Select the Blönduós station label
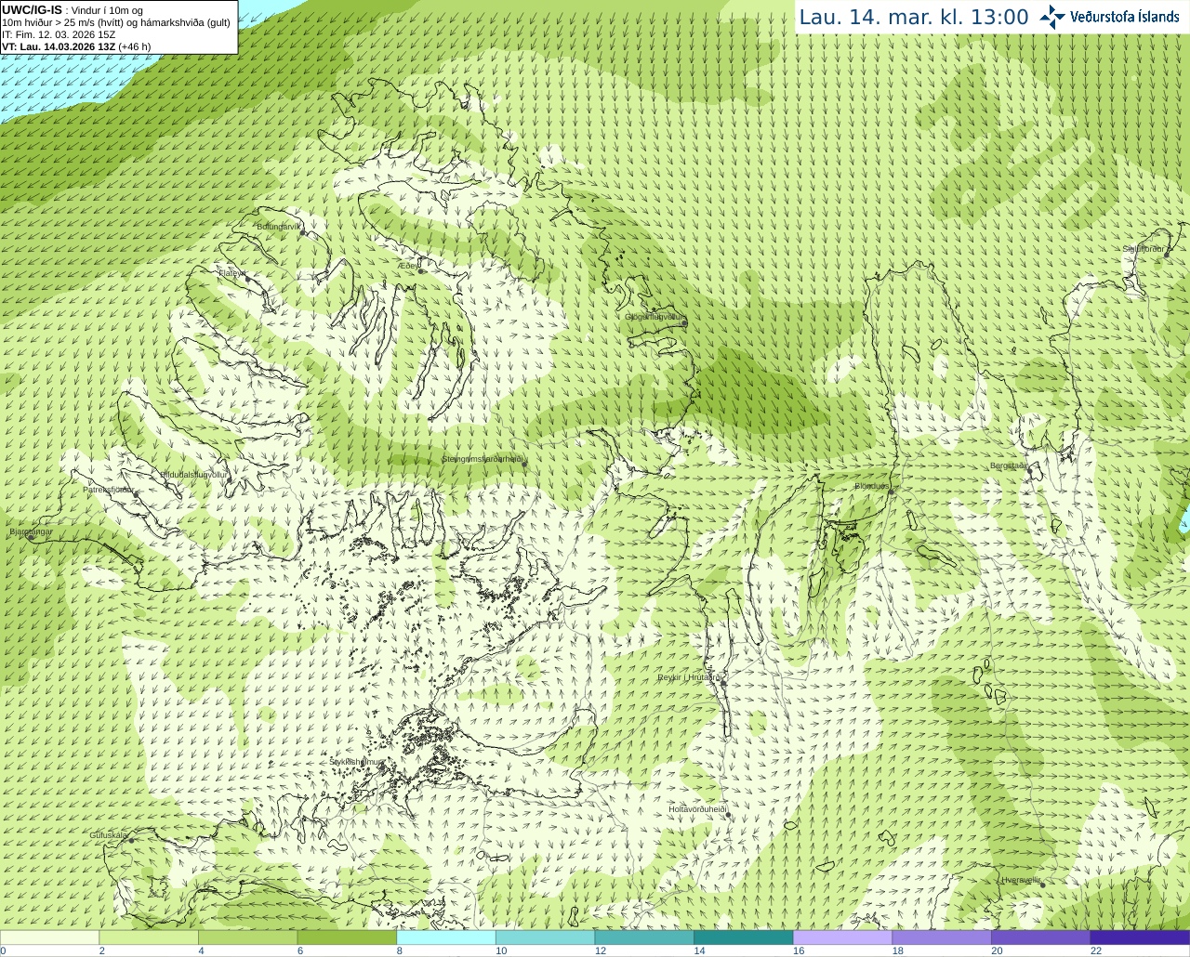Viewport: 1190px width, 957px height. click(x=871, y=486)
